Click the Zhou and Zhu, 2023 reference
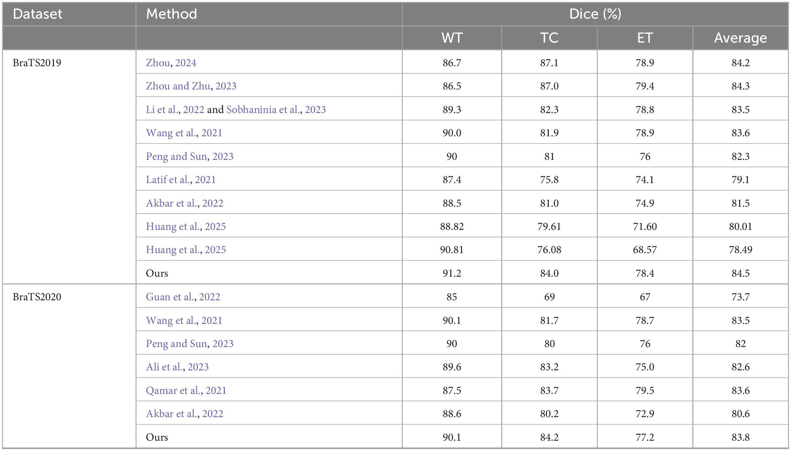 (x=191, y=86)
